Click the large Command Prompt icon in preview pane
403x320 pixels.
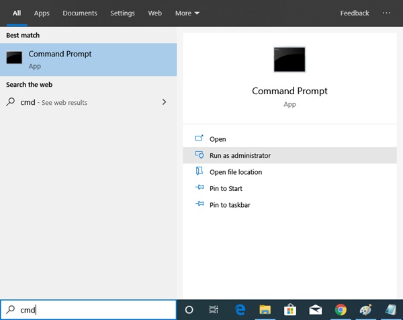(289, 59)
